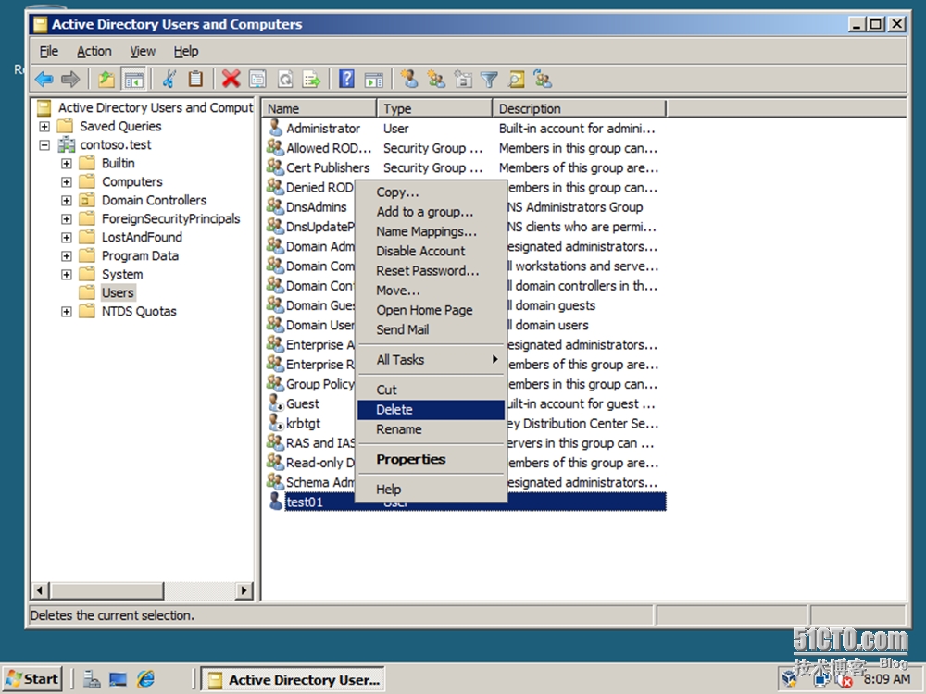Click the Filter funnel toolbar icon
This screenshot has height=694, width=926.
(489, 79)
